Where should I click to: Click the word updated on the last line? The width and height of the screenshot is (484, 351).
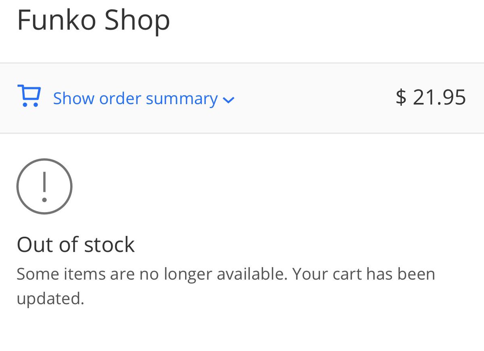tap(50, 299)
